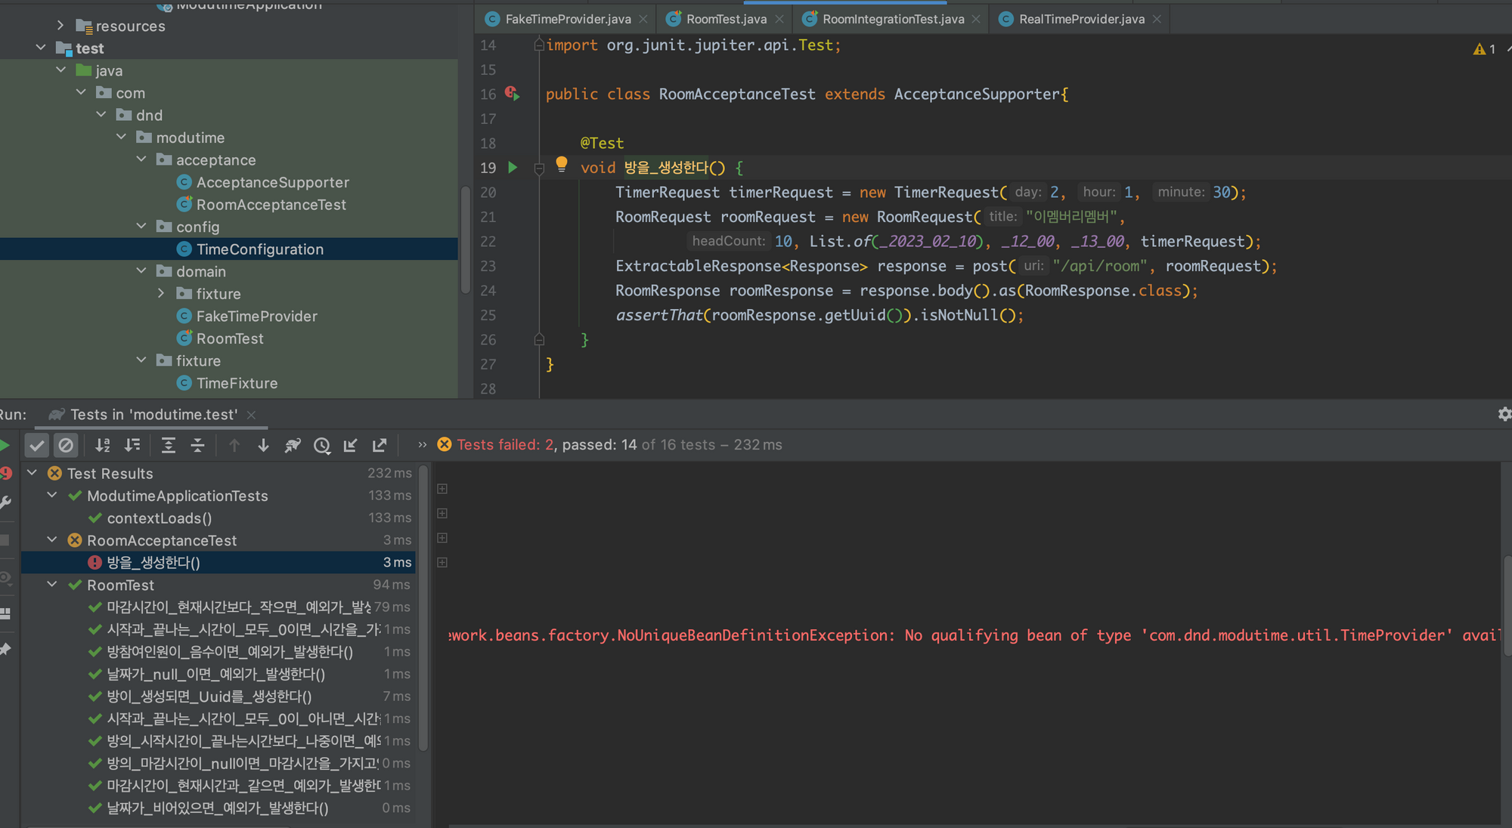
Task: Expand the first folded console output line
Action: click(442, 489)
